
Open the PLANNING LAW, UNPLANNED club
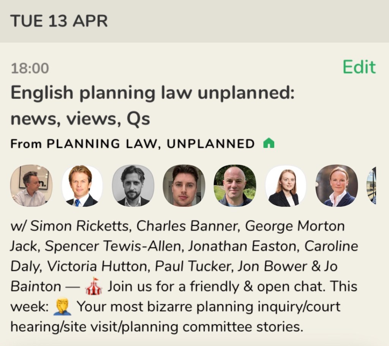coord(150,144)
